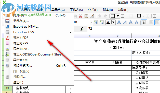Screen dimensions: 160x93
Task: Choose 另保存(A)... menu entry
Action: pos(39,21)
